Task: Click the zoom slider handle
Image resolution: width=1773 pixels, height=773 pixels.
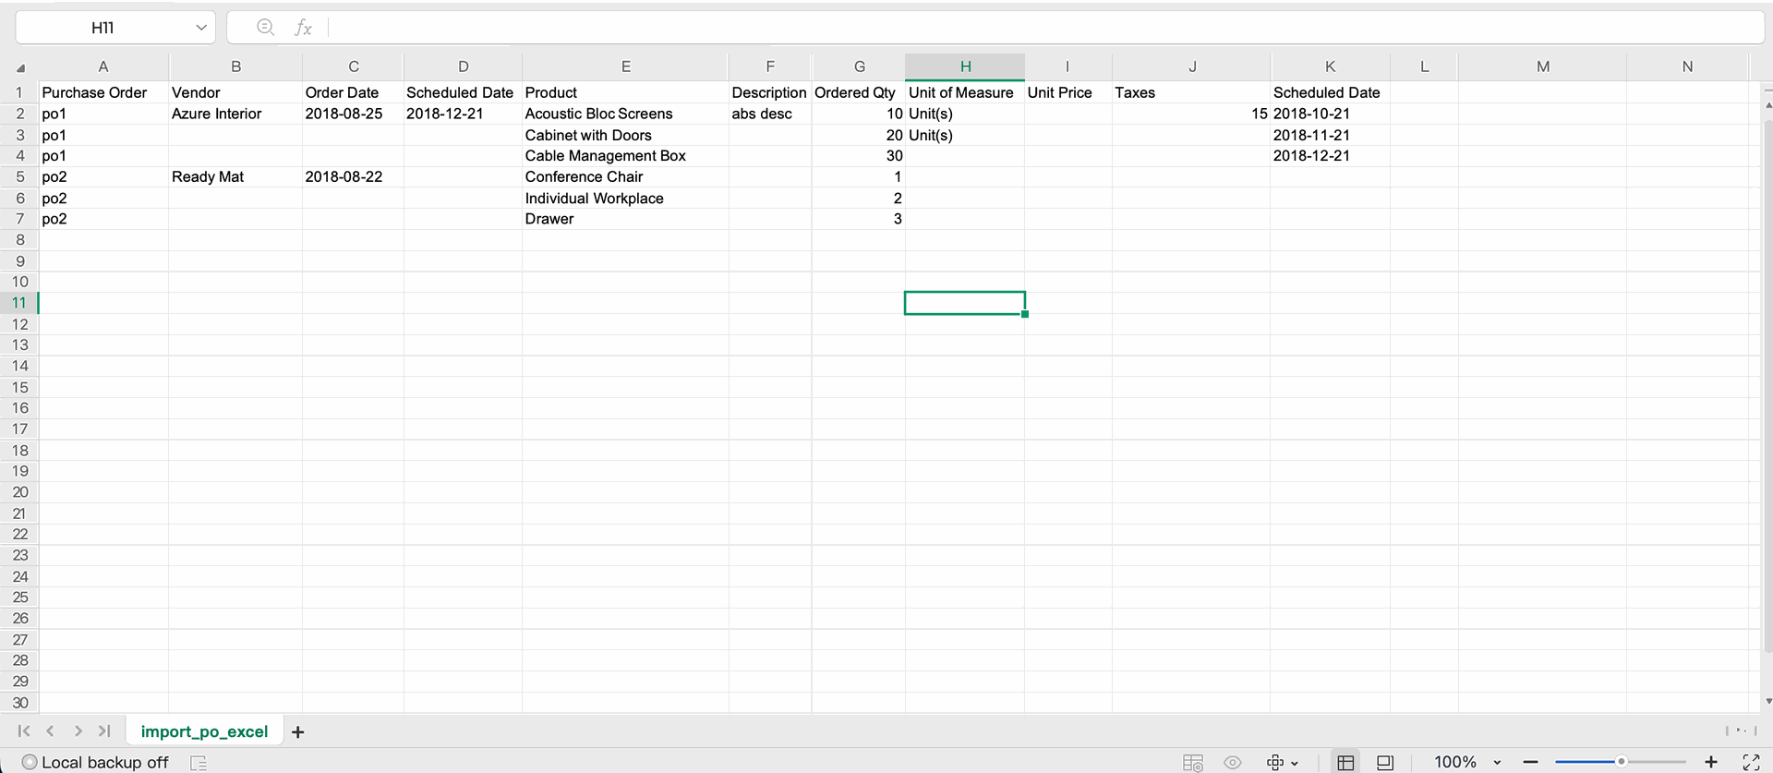Action: (1621, 762)
